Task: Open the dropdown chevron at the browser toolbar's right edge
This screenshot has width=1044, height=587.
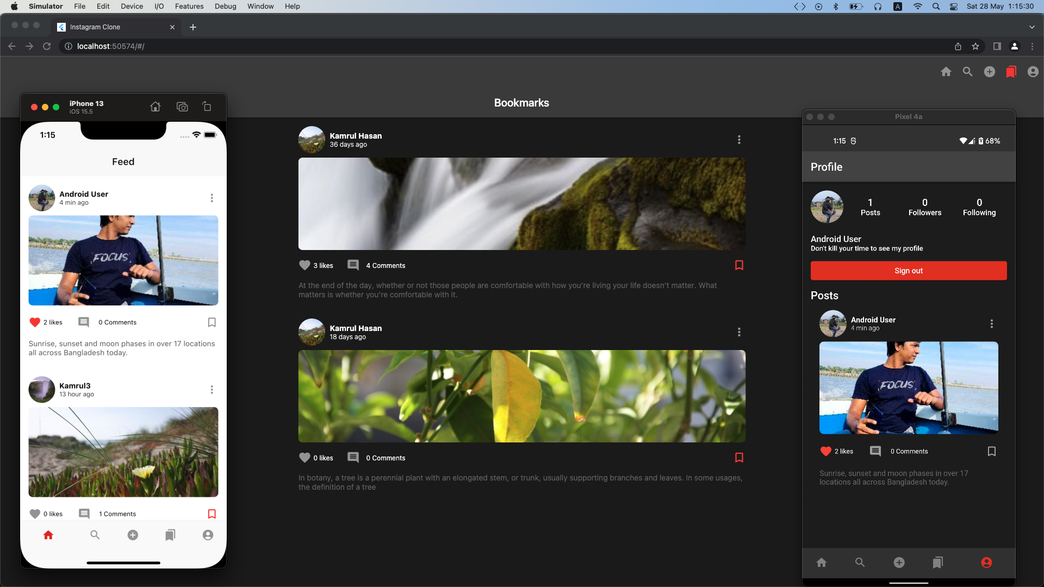Action: coord(1032,27)
